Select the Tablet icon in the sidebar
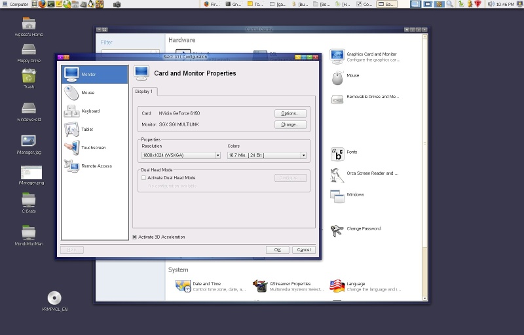This screenshot has height=335, width=524. (71, 130)
